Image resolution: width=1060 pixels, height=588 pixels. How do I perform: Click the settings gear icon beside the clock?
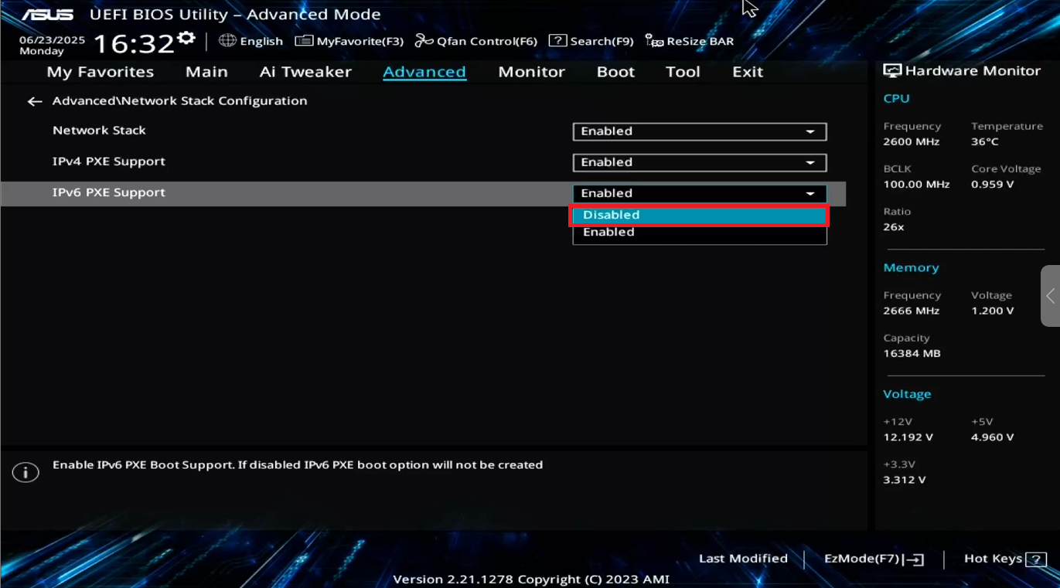point(186,39)
